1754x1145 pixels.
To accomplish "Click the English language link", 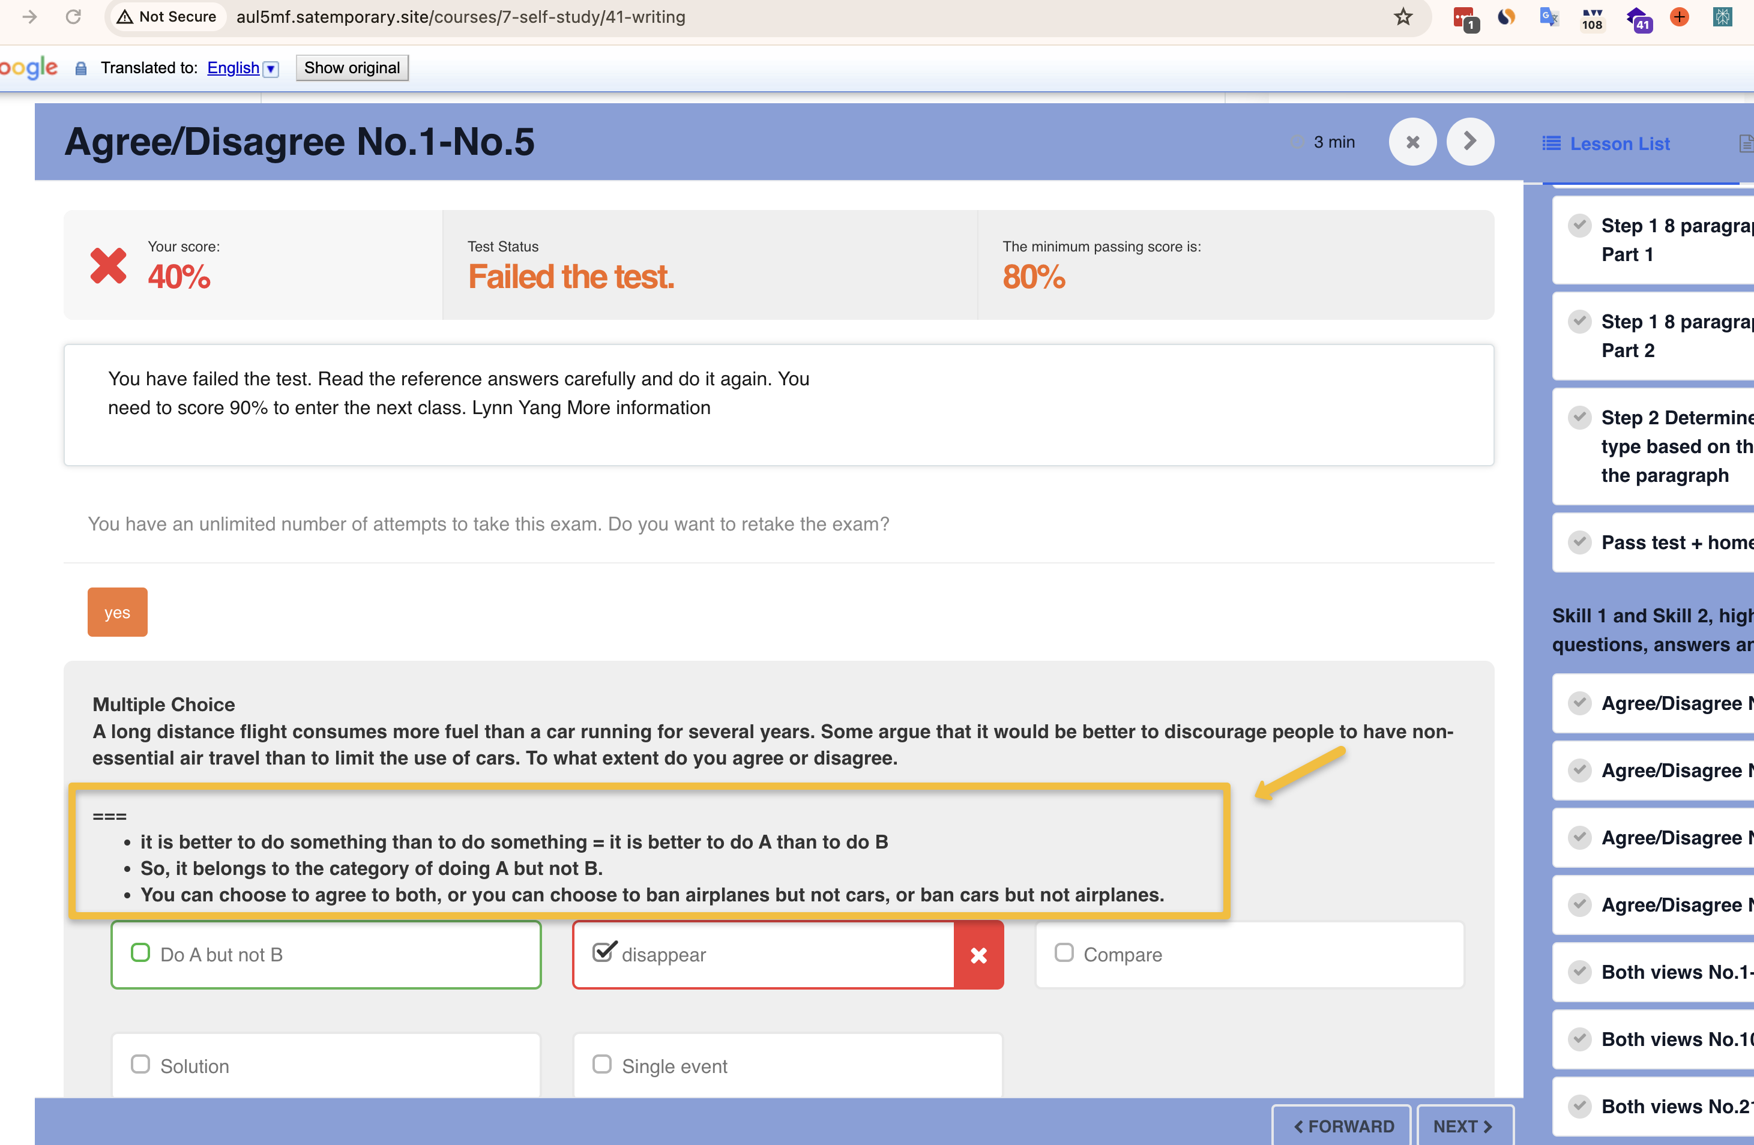I will coord(233,68).
